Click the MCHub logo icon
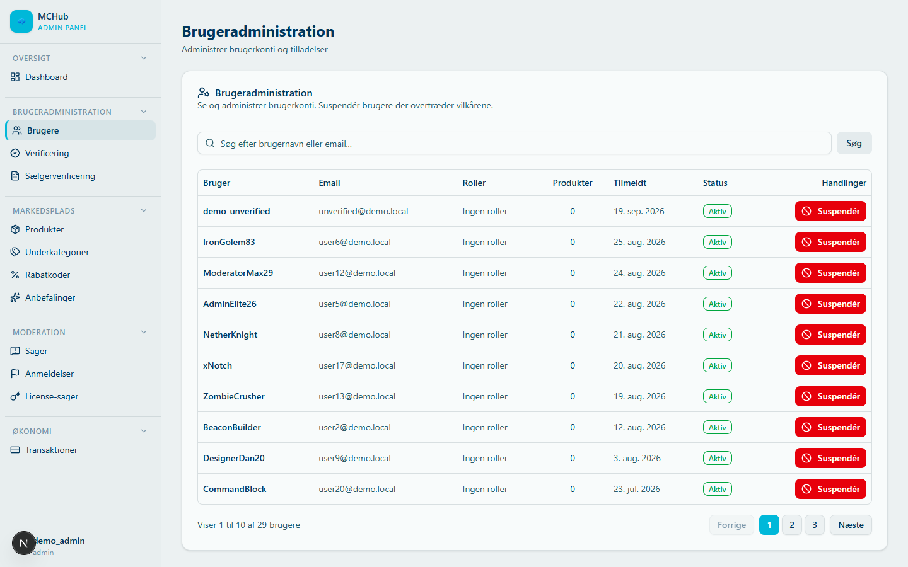Screen dimensions: 908x567 tap(21, 21)
